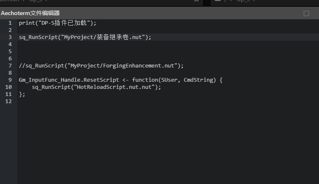Click the function keyword on line 9
The image size is (319, 184).
(x=145, y=80)
